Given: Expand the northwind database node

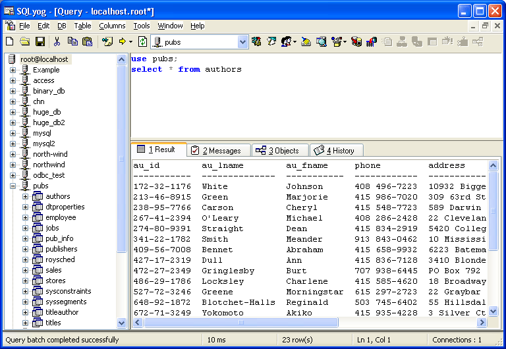Looking at the screenshot, I should coord(13,165).
